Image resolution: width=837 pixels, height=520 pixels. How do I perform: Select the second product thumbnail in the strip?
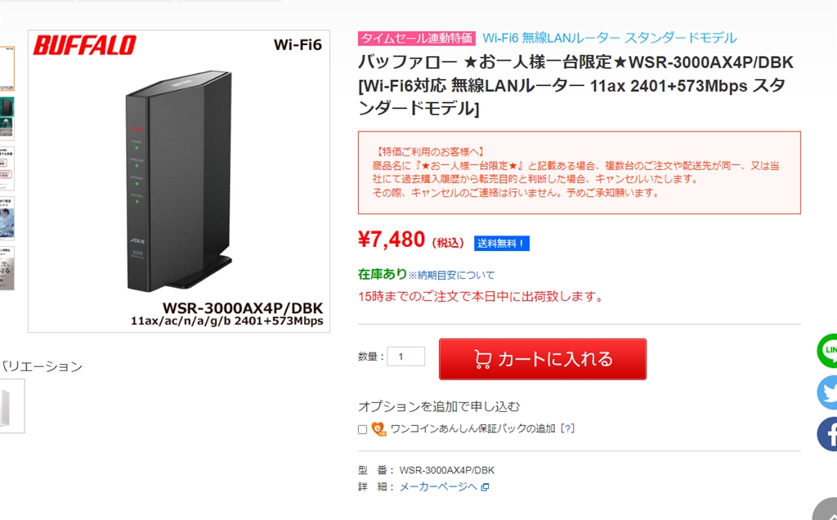click(x=7, y=119)
